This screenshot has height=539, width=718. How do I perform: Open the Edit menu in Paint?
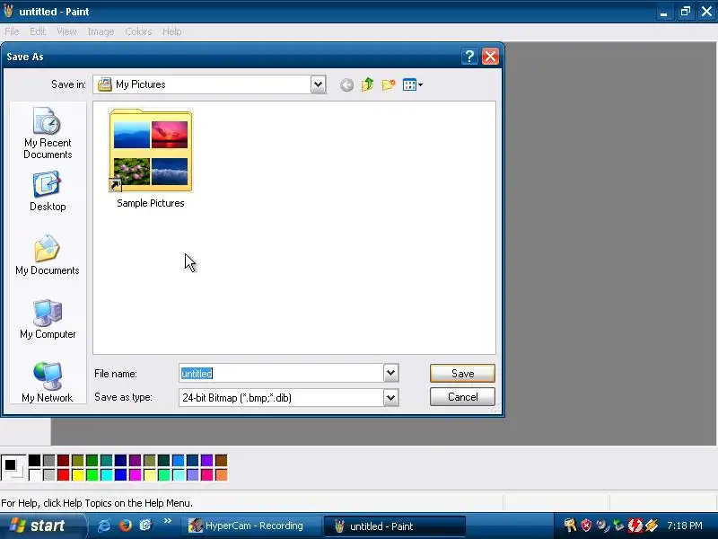pos(38,31)
